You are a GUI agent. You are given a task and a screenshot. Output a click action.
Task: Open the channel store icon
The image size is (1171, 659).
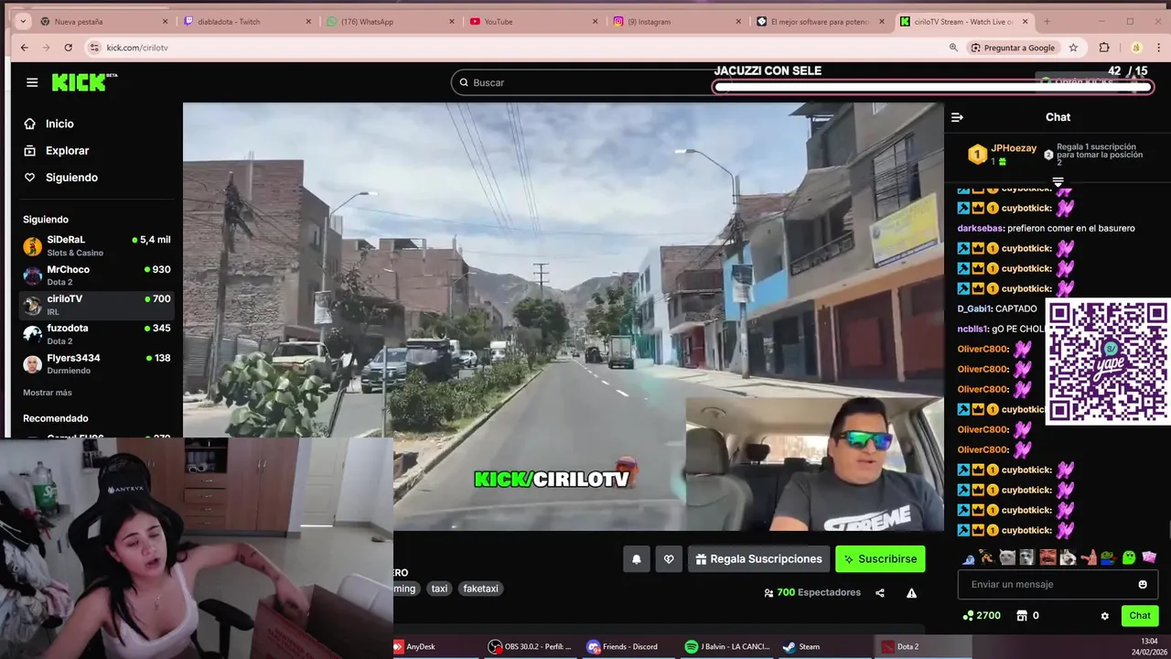click(1022, 616)
